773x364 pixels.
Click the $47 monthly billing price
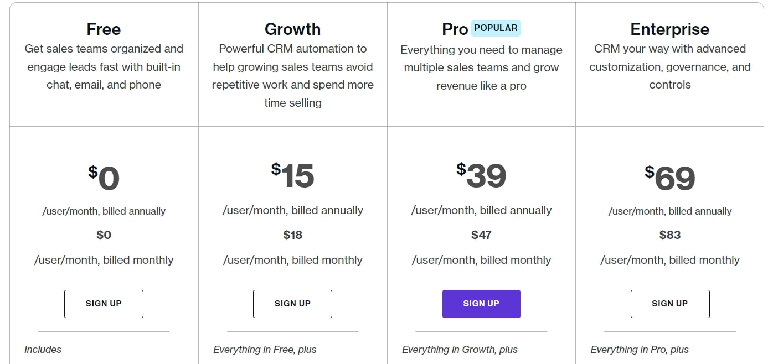pyautogui.click(x=481, y=235)
